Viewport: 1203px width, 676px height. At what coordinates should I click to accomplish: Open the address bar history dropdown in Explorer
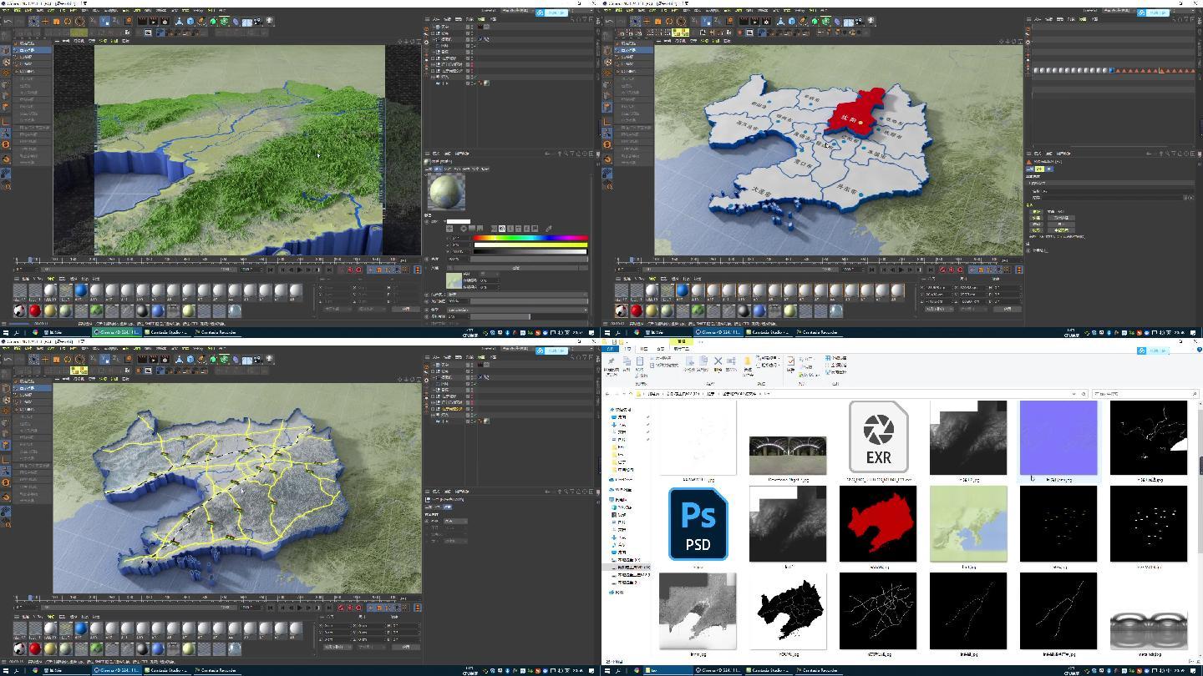1074,394
